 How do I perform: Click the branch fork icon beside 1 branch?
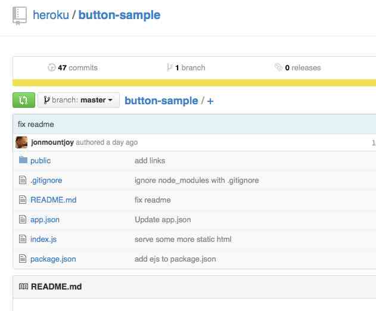click(170, 67)
